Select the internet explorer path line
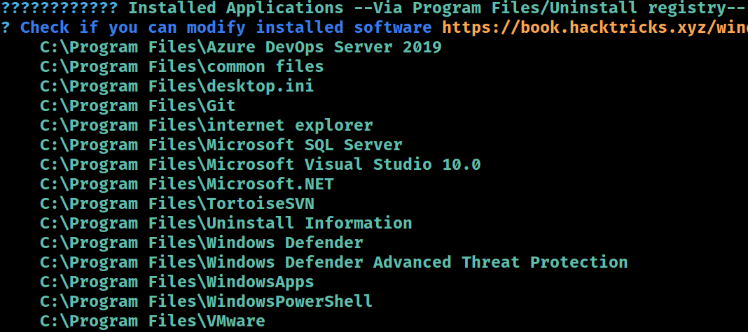The width and height of the screenshot is (748, 332). point(207,126)
